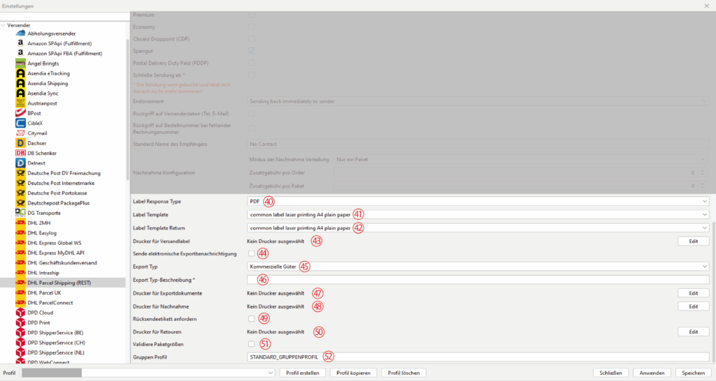Click the Speichern button
This screenshot has height=381, width=716.
pos(693,373)
